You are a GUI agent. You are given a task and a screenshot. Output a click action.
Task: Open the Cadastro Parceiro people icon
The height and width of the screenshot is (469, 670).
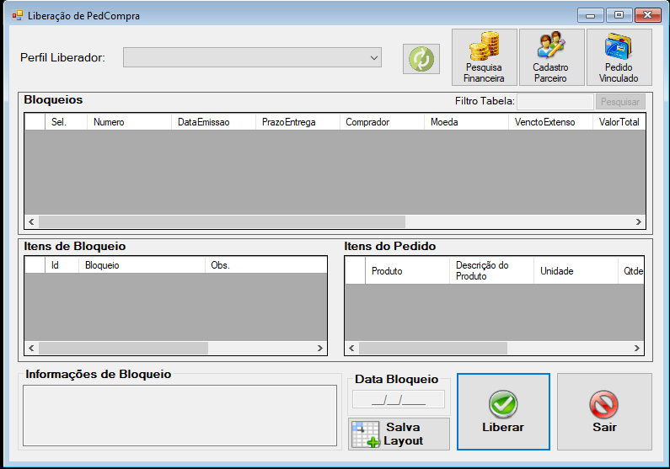(x=551, y=57)
